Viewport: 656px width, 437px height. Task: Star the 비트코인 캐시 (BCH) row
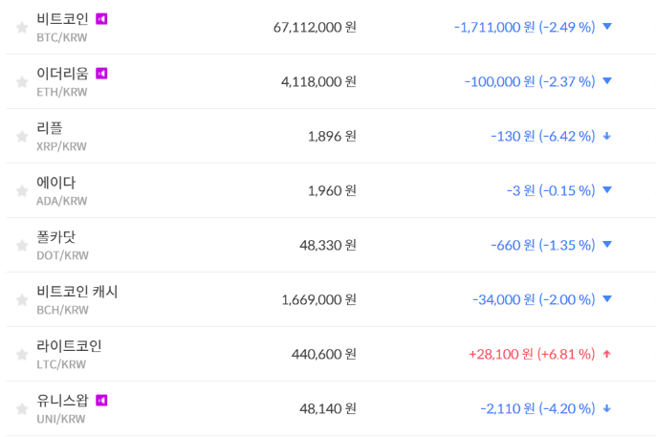point(22,300)
